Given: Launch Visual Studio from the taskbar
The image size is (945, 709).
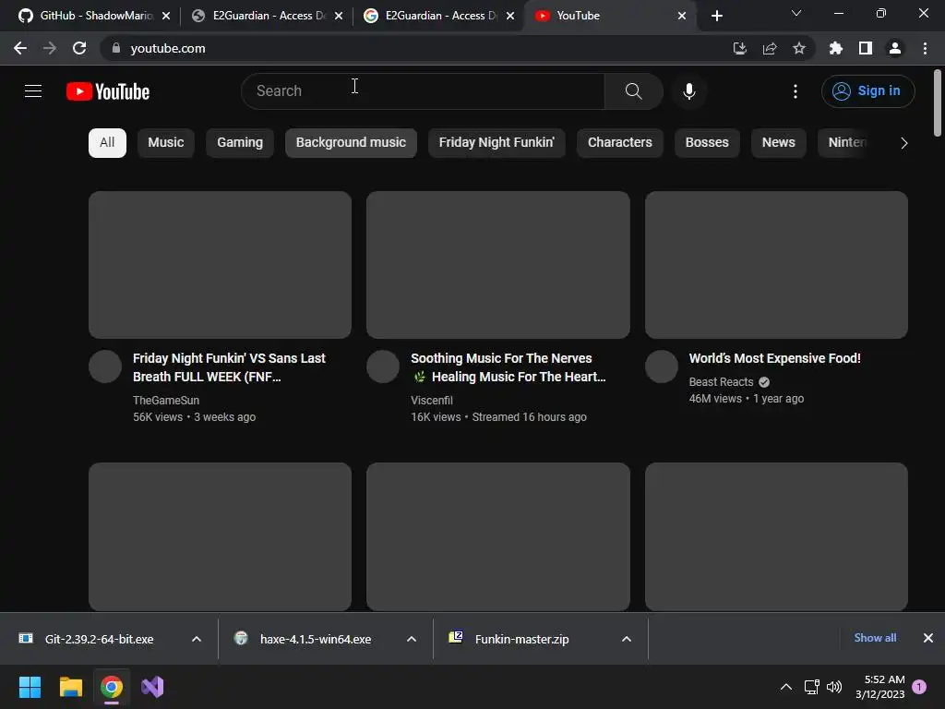Looking at the screenshot, I should pyautogui.click(x=152, y=687).
